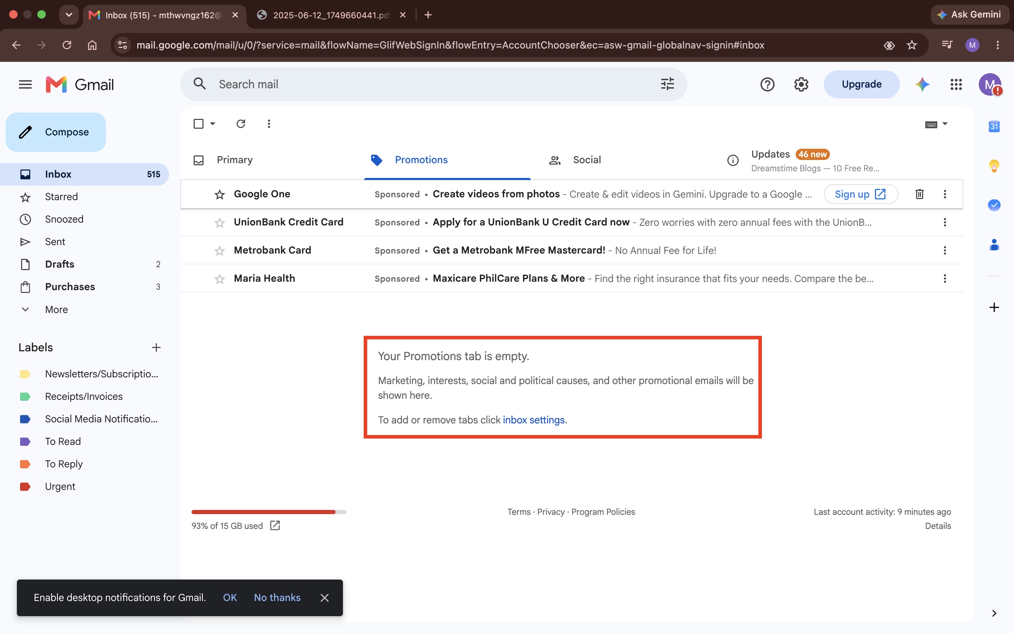
Task: Click the Upgrade button
Action: 862,84
